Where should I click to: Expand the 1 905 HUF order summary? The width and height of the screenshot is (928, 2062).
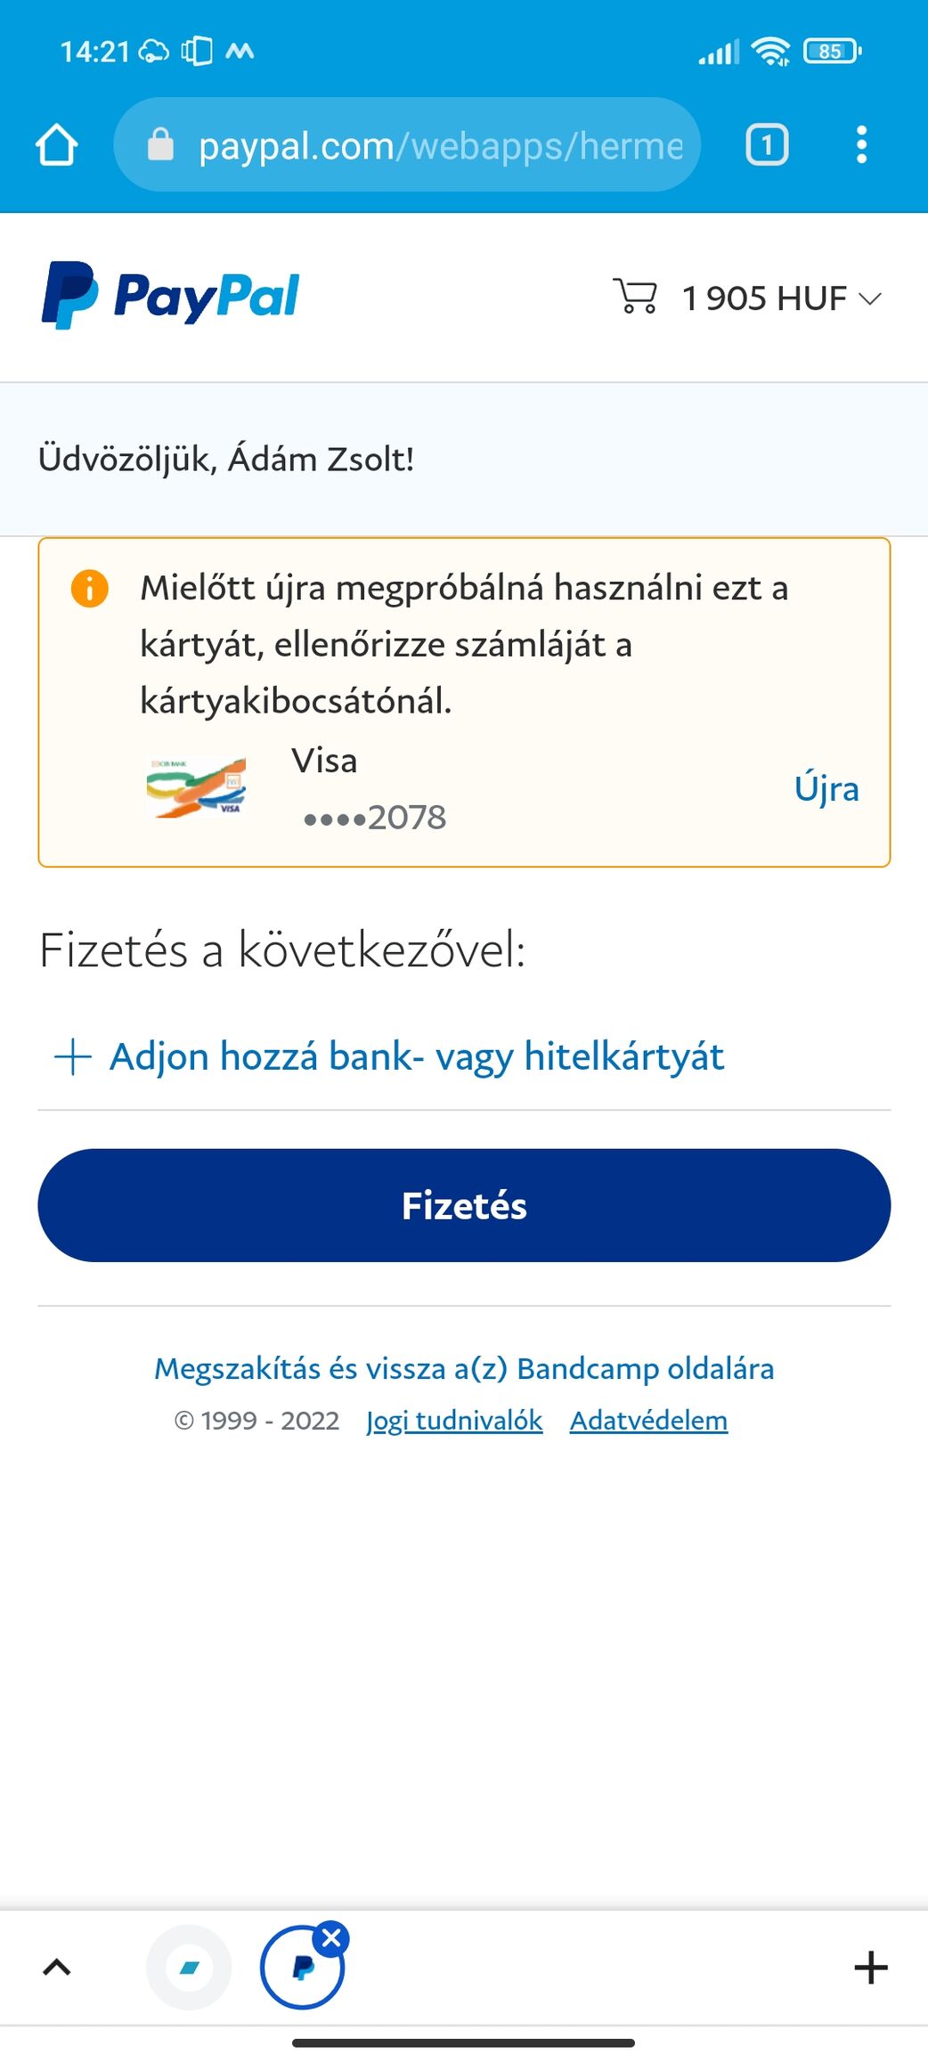coord(782,298)
